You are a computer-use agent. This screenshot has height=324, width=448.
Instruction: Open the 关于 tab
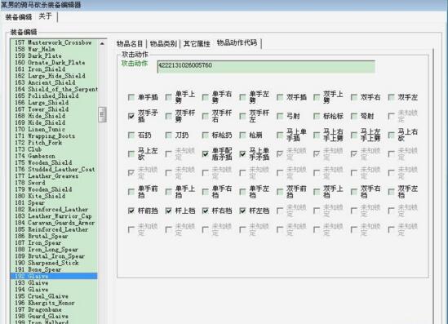45,16
